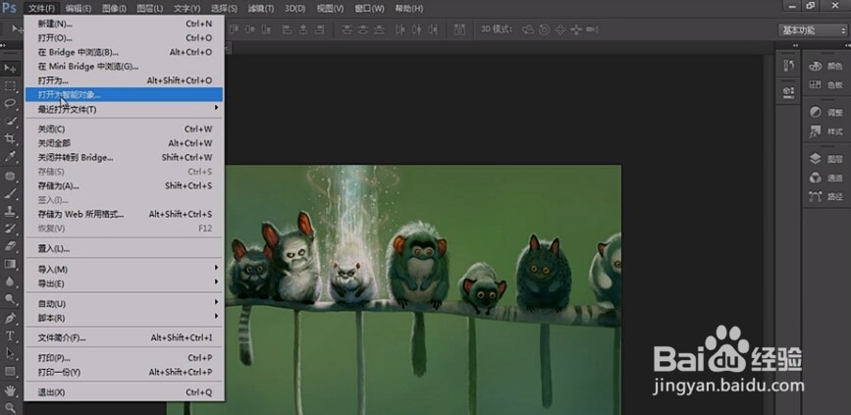851x415 pixels.
Task: Choose 关闭全部 menu item
Action: (x=124, y=143)
